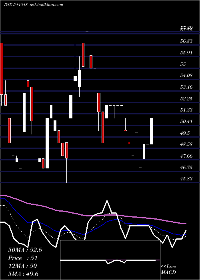
Task: Click the 55.91 price axis label
Action: coord(186,53)
